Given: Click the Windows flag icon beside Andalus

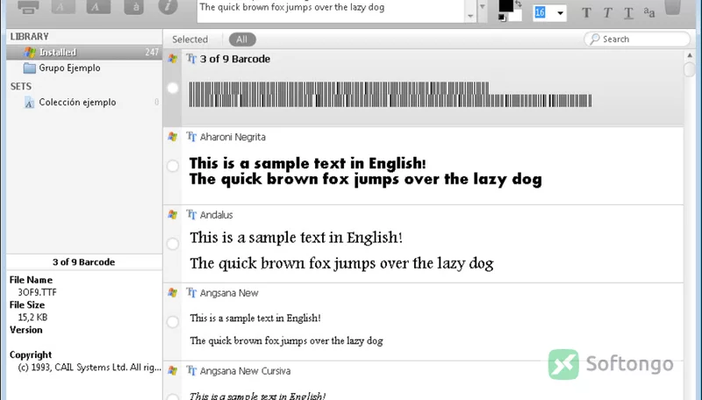Looking at the screenshot, I should click(x=172, y=215).
